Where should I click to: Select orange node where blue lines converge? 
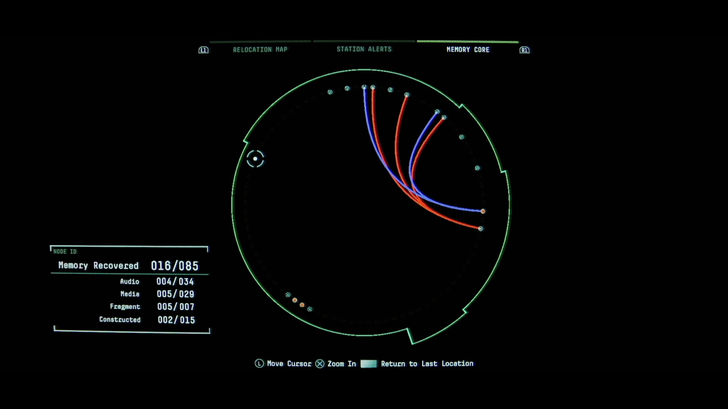coord(483,211)
